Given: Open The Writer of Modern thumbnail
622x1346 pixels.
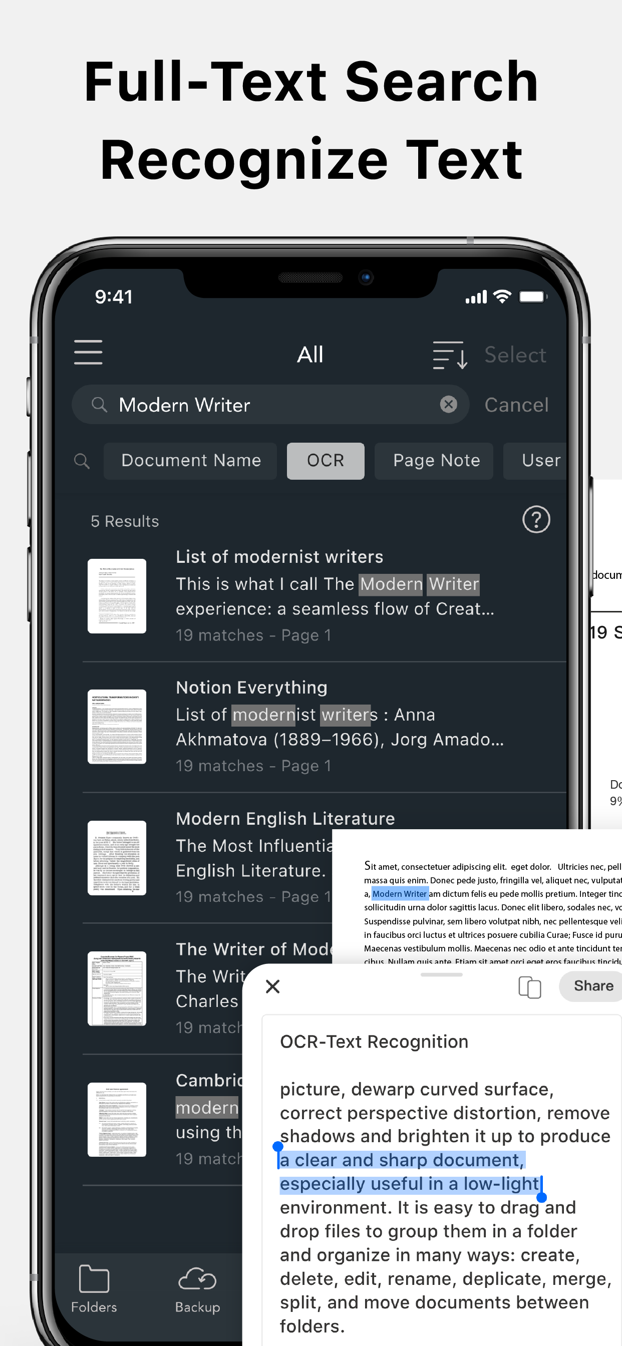Looking at the screenshot, I should (x=117, y=988).
